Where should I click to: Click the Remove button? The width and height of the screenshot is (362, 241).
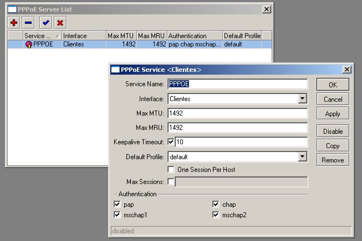click(x=333, y=160)
